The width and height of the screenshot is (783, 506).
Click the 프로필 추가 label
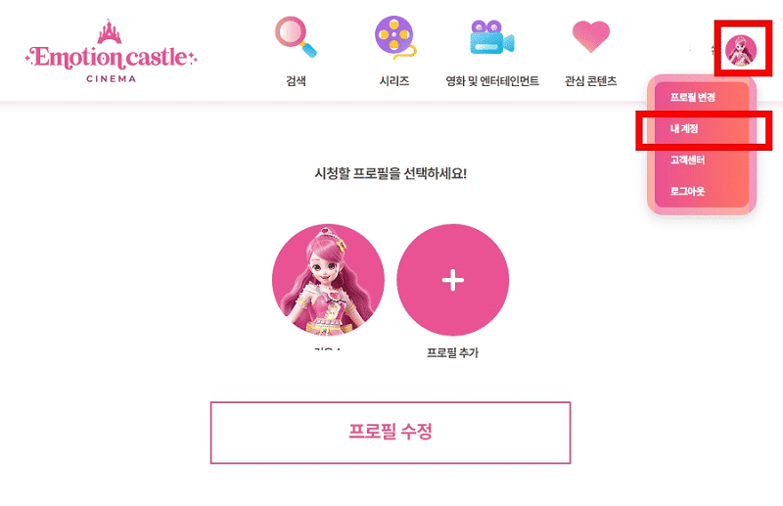[x=452, y=352]
